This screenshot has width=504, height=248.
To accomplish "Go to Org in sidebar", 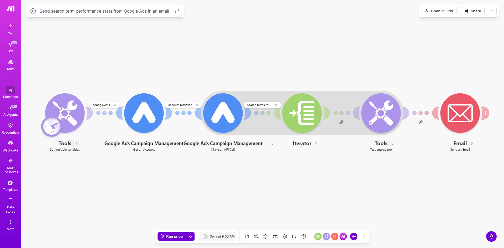I will click(10, 29).
